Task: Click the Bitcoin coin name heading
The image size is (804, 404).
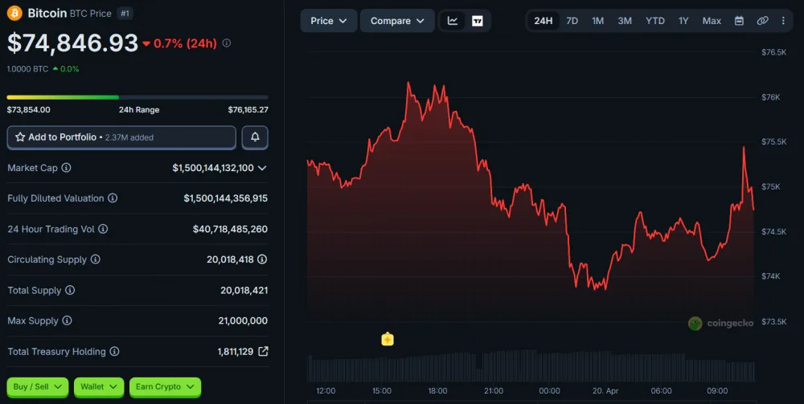Action: point(47,14)
